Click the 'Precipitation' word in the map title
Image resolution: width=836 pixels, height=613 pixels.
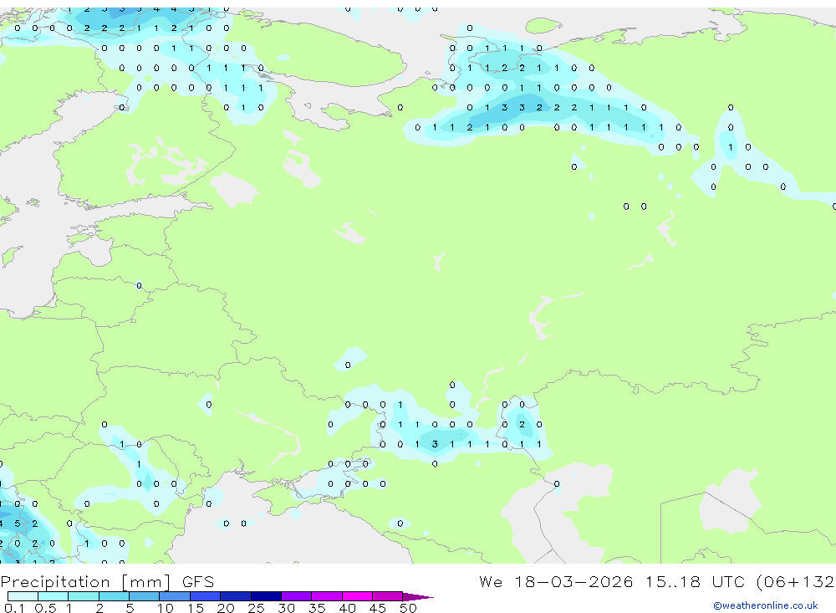click(x=55, y=581)
